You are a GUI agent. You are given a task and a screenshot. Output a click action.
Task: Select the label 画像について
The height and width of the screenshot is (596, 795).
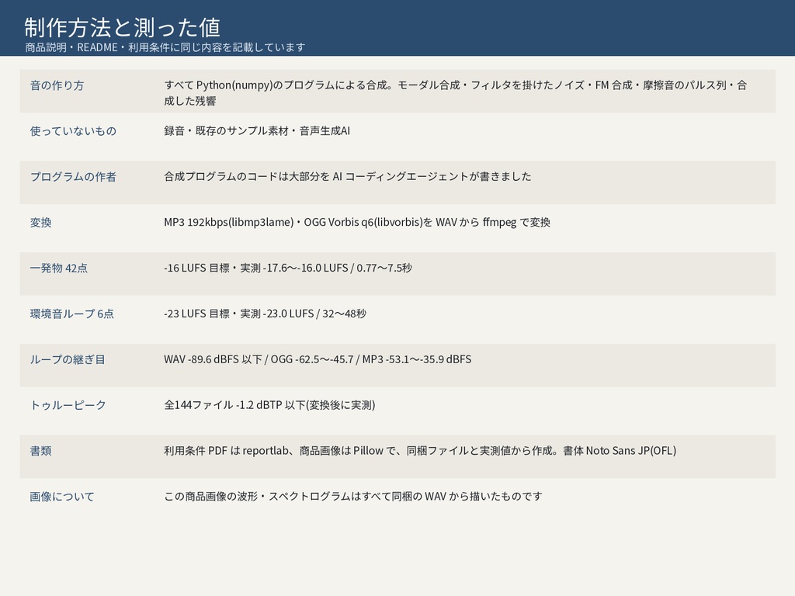click(x=62, y=496)
